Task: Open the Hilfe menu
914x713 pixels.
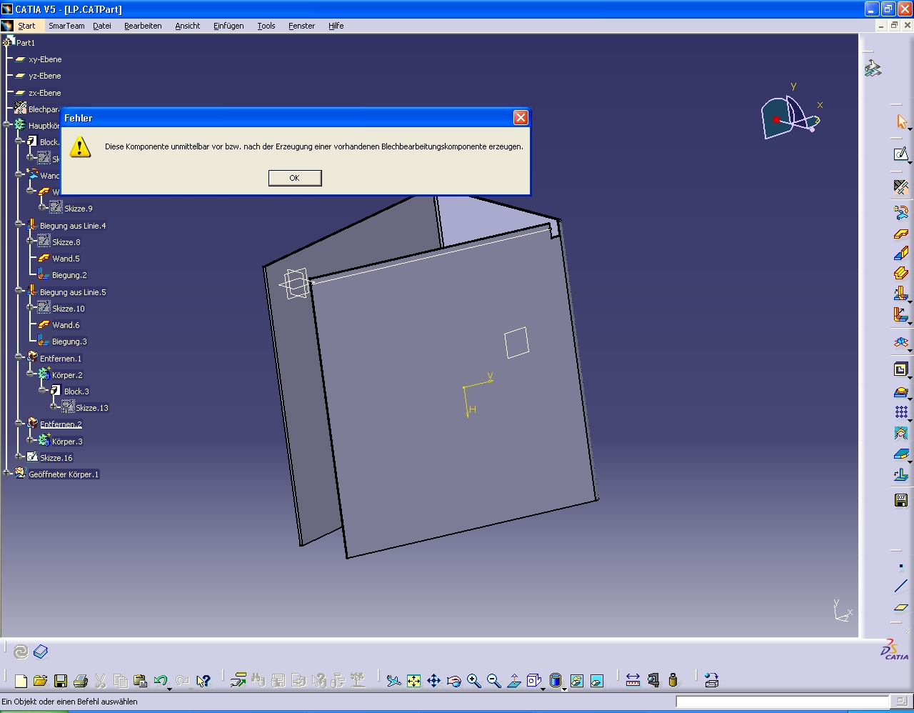Action: (x=336, y=26)
